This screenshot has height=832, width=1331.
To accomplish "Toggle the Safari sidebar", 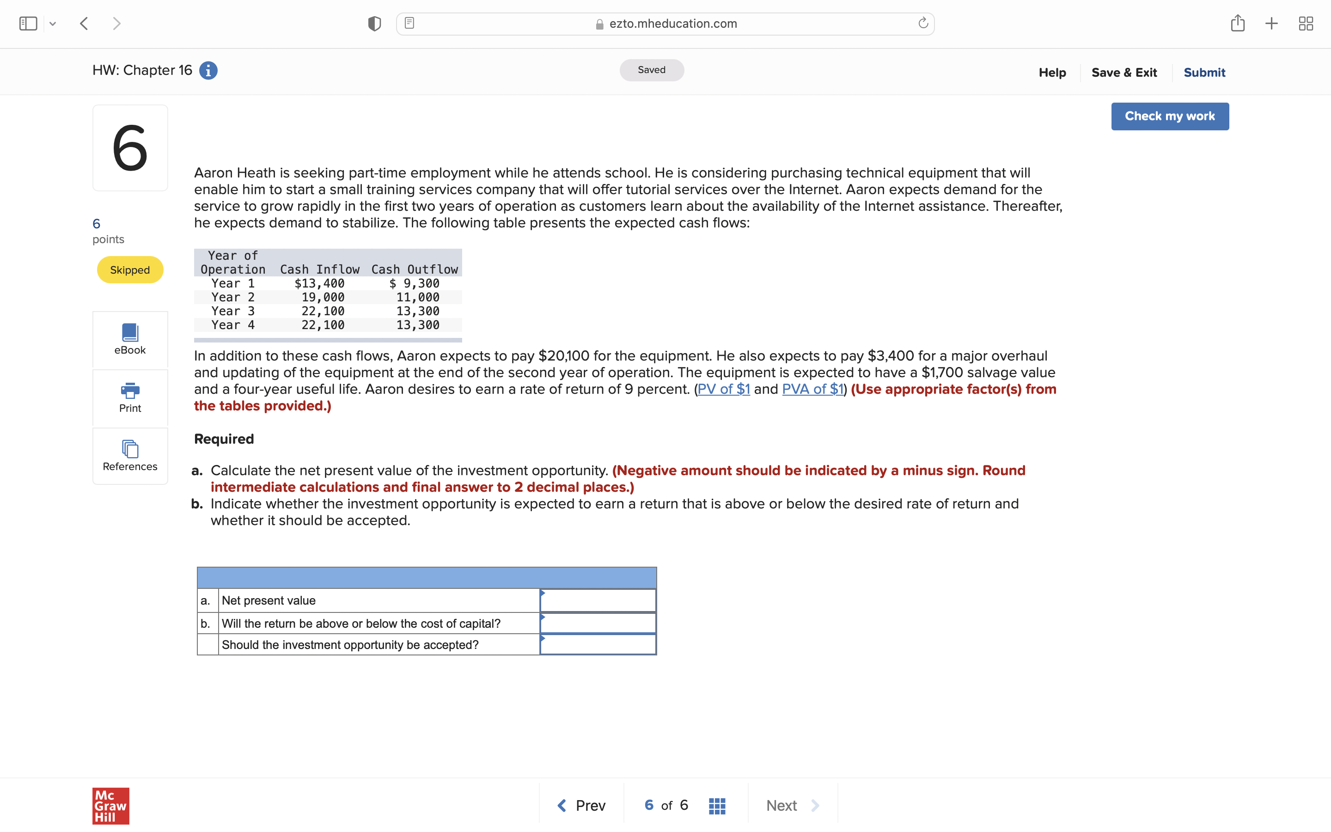I will [x=28, y=24].
